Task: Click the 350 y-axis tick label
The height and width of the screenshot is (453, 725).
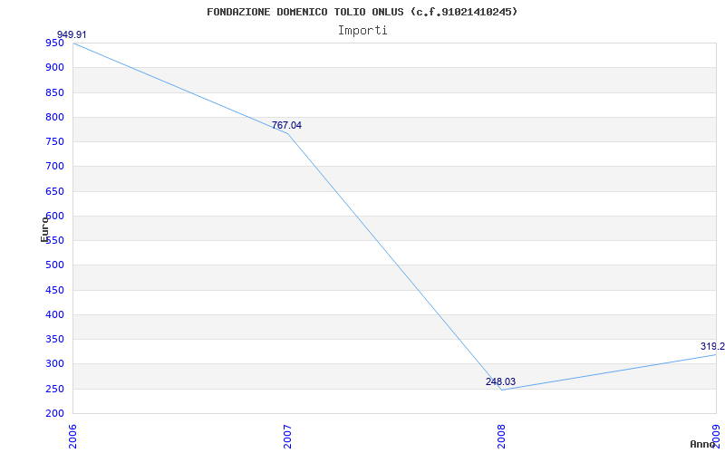Action: [54, 339]
